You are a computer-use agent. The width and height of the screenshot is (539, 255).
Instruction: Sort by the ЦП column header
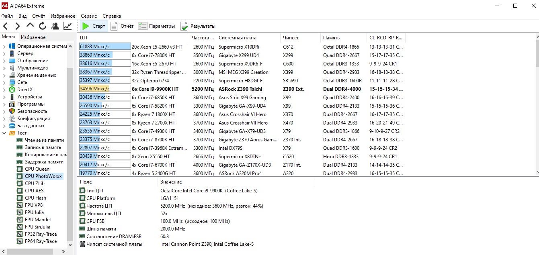click(133, 38)
